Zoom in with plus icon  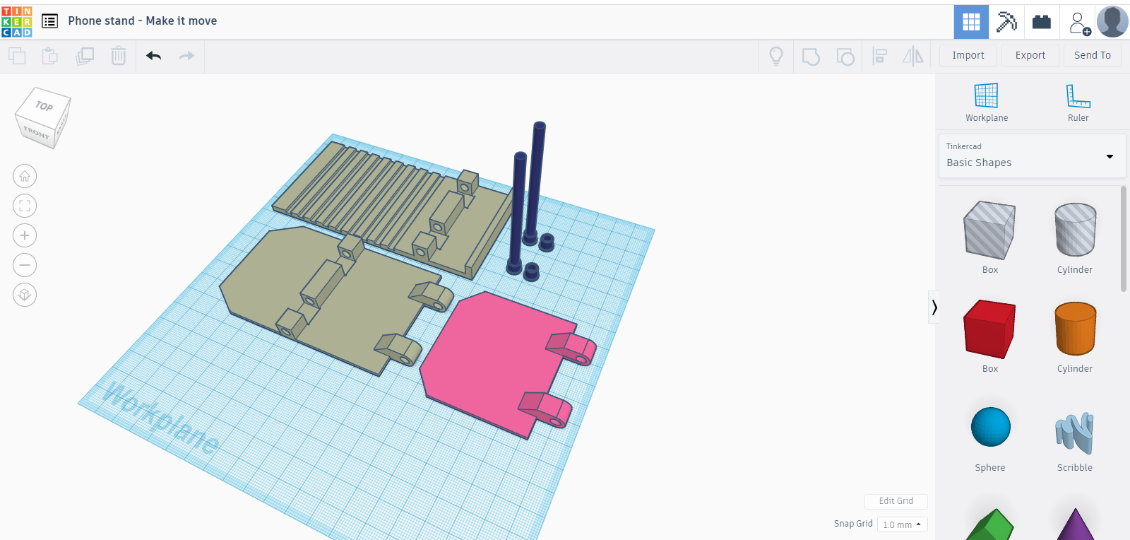point(25,235)
